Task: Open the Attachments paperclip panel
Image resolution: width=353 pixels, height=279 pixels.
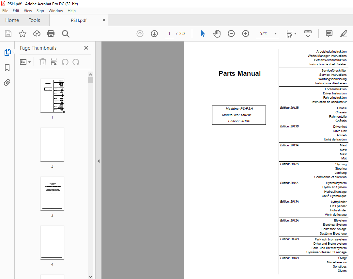Action: pyautogui.click(x=7, y=82)
